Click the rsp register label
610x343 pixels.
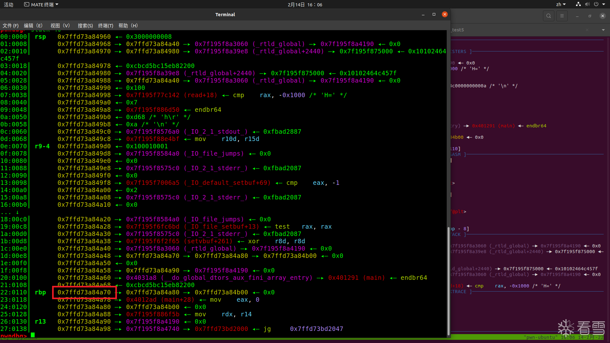[40, 37]
